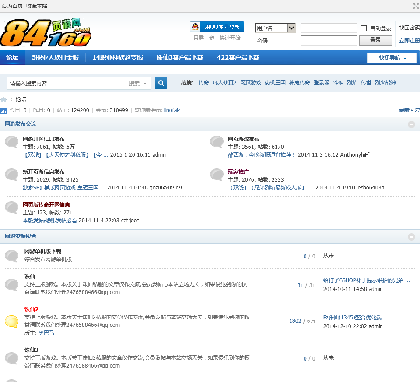Open 422客户端下载 nav item

[x=238, y=57]
